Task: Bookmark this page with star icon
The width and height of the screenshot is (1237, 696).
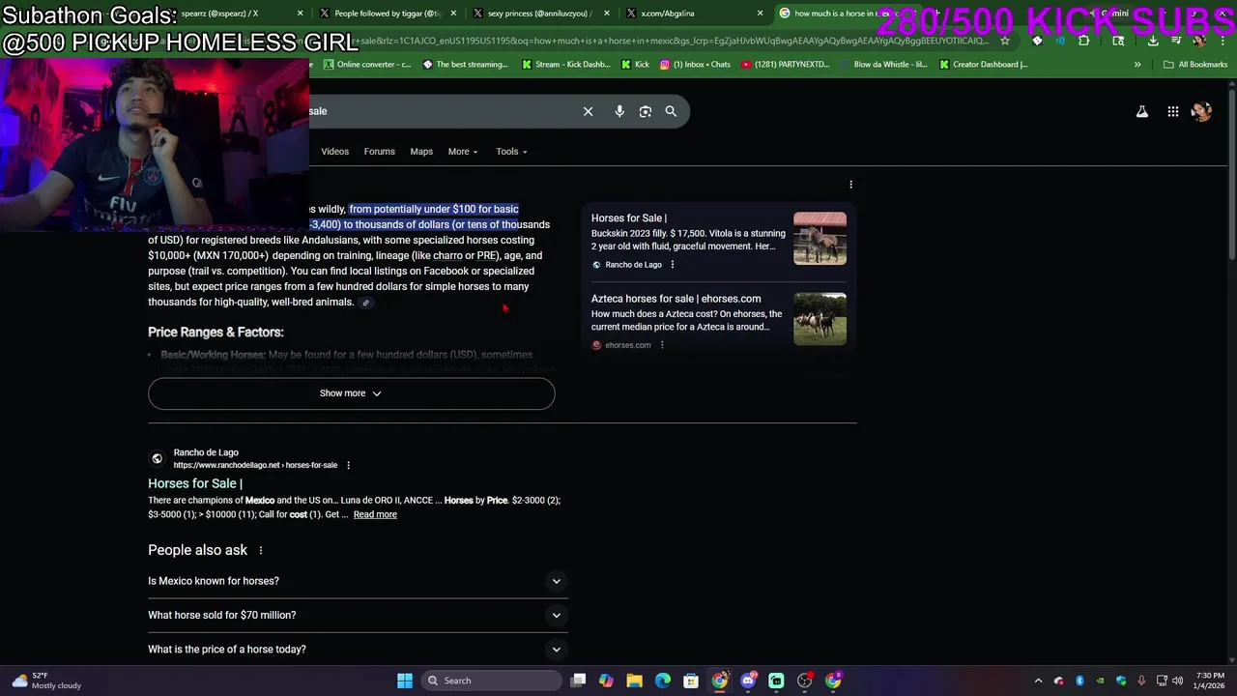Action: tap(1005, 41)
